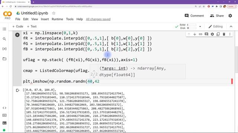The width and height of the screenshot is (238, 133).
Task: Open the Comment panel
Action: (194, 16)
